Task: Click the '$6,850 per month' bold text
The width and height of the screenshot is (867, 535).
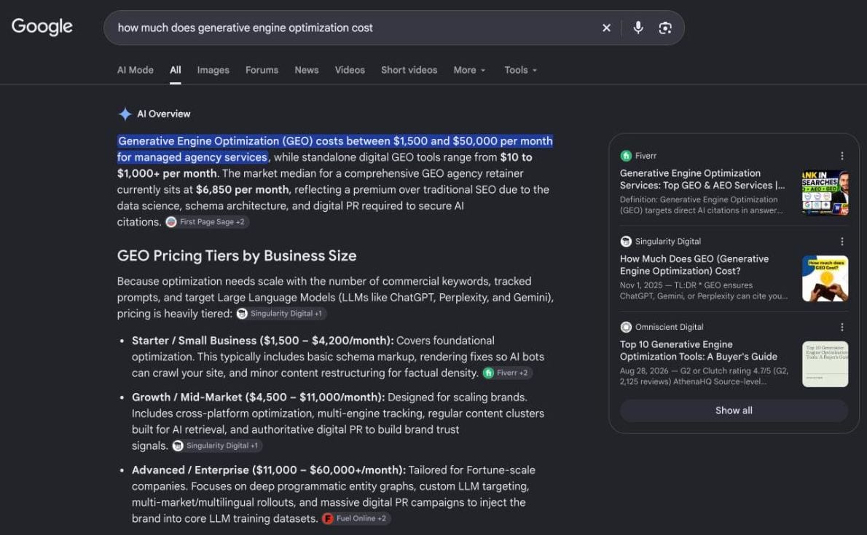Action: tap(242, 189)
